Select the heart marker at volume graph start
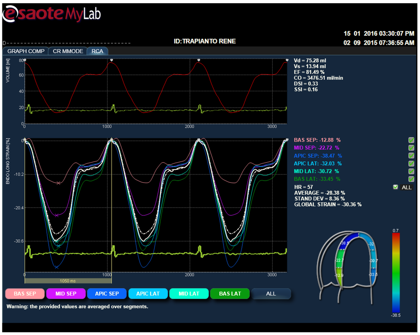Viewport: 420px width, 335px height. [25, 60]
